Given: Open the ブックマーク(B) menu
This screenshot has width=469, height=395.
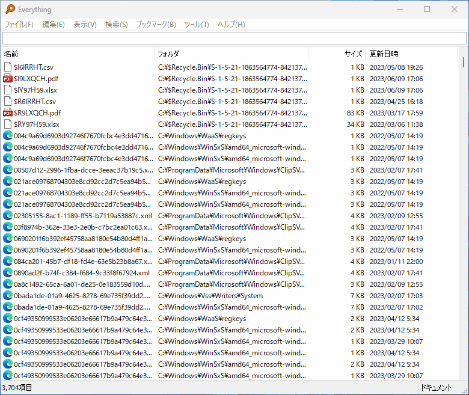Looking at the screenshot, I should click(x=156, y=25).
